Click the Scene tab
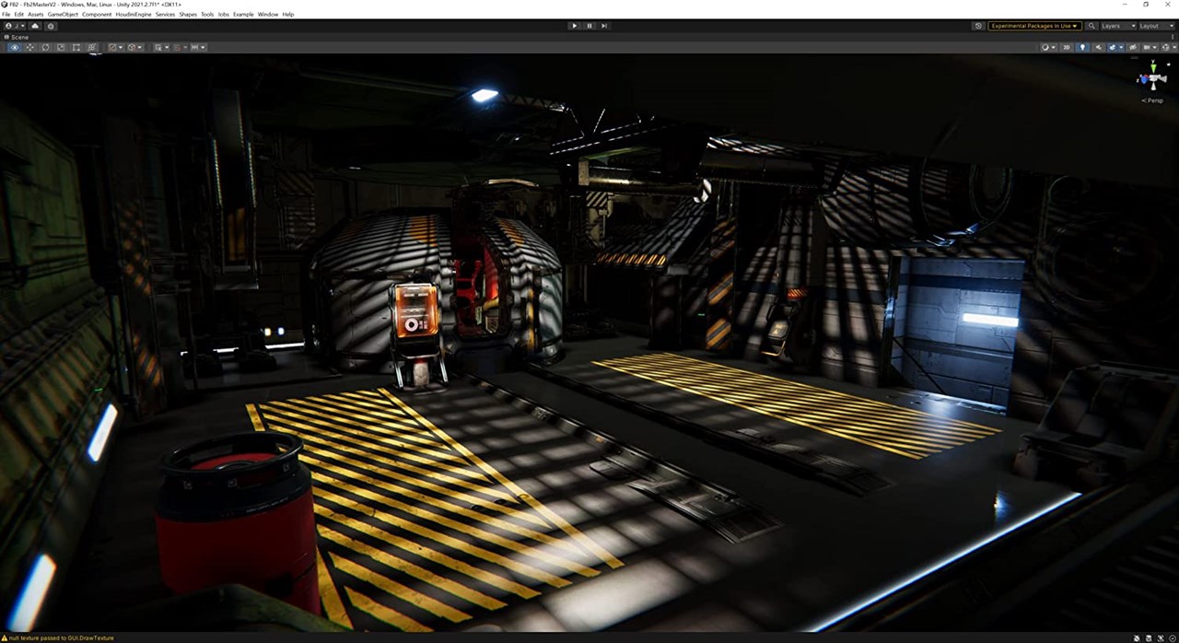The height and width of the screenshot is (643, 1179). pyautogui.click(x=18, y=37)
